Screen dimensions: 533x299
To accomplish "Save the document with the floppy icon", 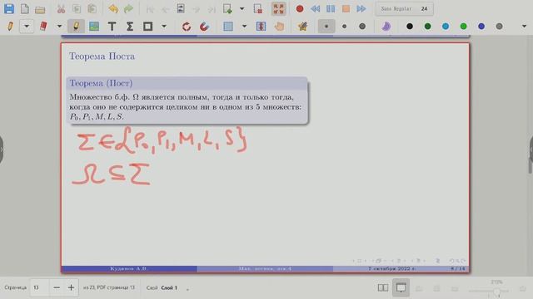I will (x=9, y=9).
